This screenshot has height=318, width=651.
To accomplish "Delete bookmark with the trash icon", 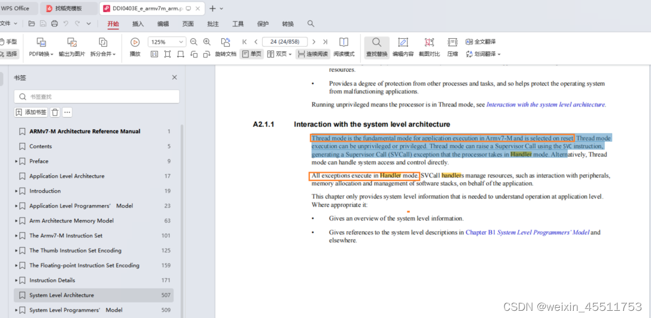I will point(55,112).
